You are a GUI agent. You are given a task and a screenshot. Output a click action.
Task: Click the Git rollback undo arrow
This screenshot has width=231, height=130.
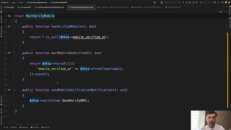[x=218, y=3]
